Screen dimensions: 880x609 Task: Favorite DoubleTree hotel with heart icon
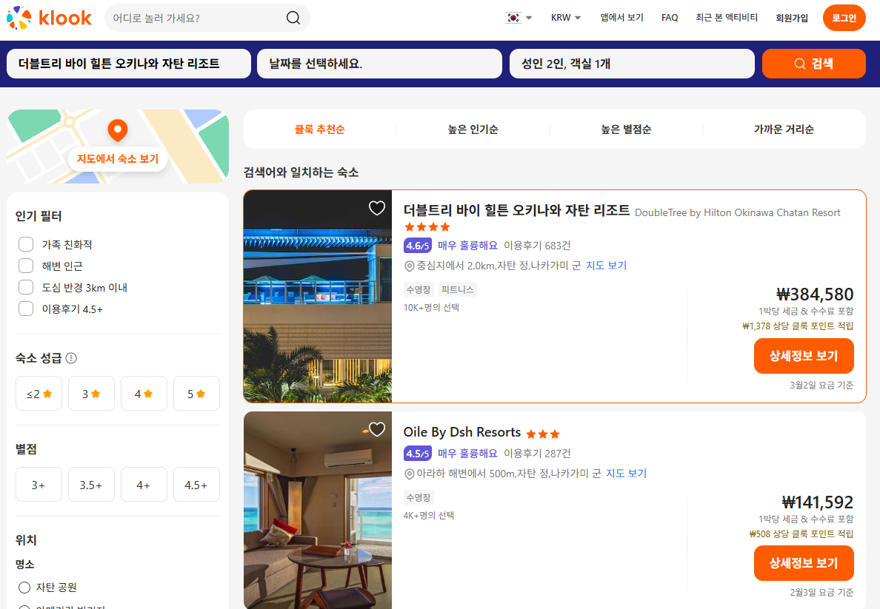click(376, 208)
